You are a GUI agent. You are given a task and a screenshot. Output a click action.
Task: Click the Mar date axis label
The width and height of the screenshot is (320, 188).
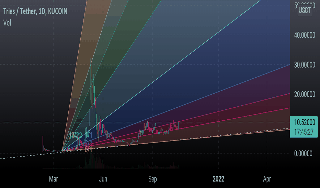(54, 179)
